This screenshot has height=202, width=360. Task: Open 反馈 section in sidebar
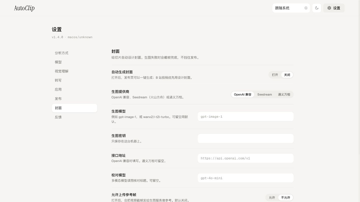(x=74, y=117)
